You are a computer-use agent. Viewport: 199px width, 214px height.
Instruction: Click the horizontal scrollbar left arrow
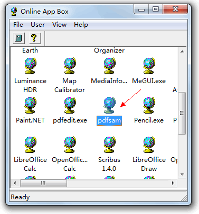click(x=15, y=184)
